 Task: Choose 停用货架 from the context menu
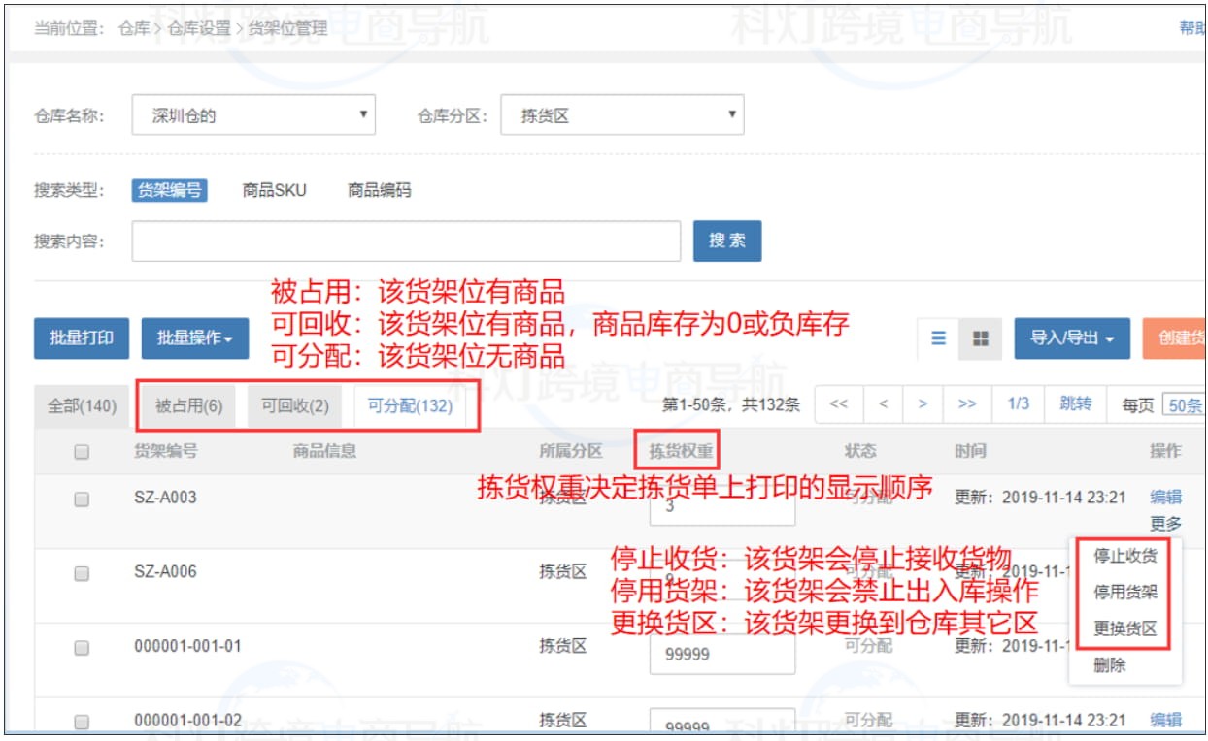1124,594
